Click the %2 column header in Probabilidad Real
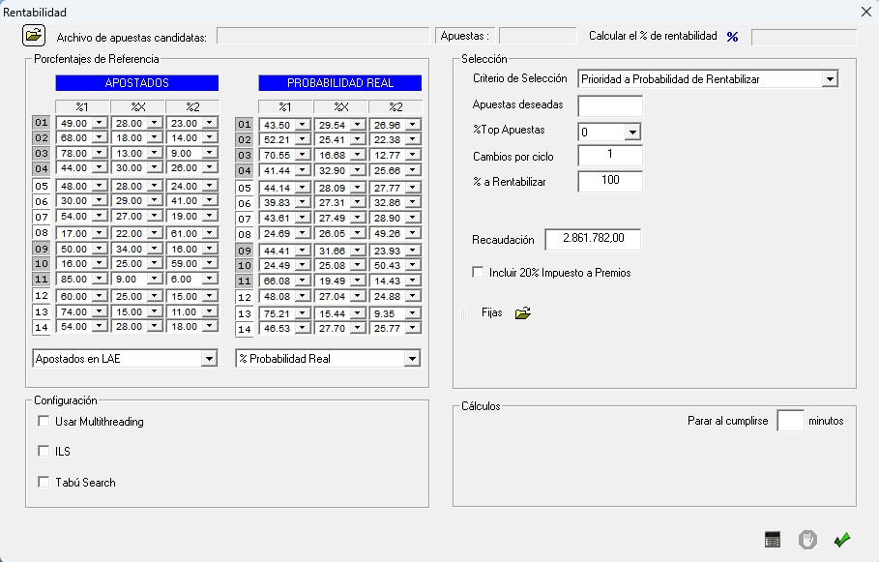This screenshot has height=562, width=879. [x=396, y=106]
